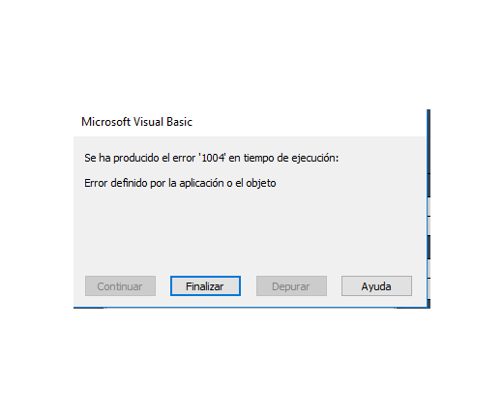Click the word 'Basic' in the dialog title

pyautogui.click(x=179, y=122)
